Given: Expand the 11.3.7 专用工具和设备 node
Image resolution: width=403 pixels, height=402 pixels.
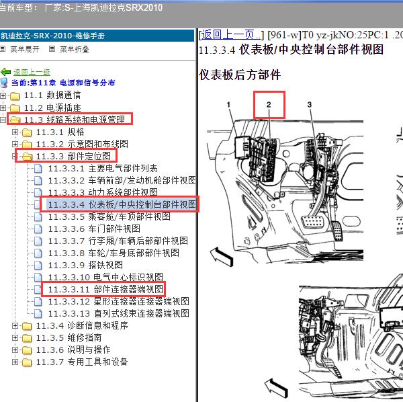Looking at the screenshot, I should click(15, 362).
